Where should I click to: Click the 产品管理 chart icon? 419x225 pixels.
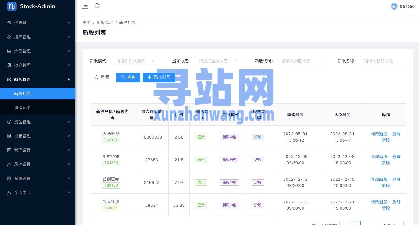click(x=9, y=51)
